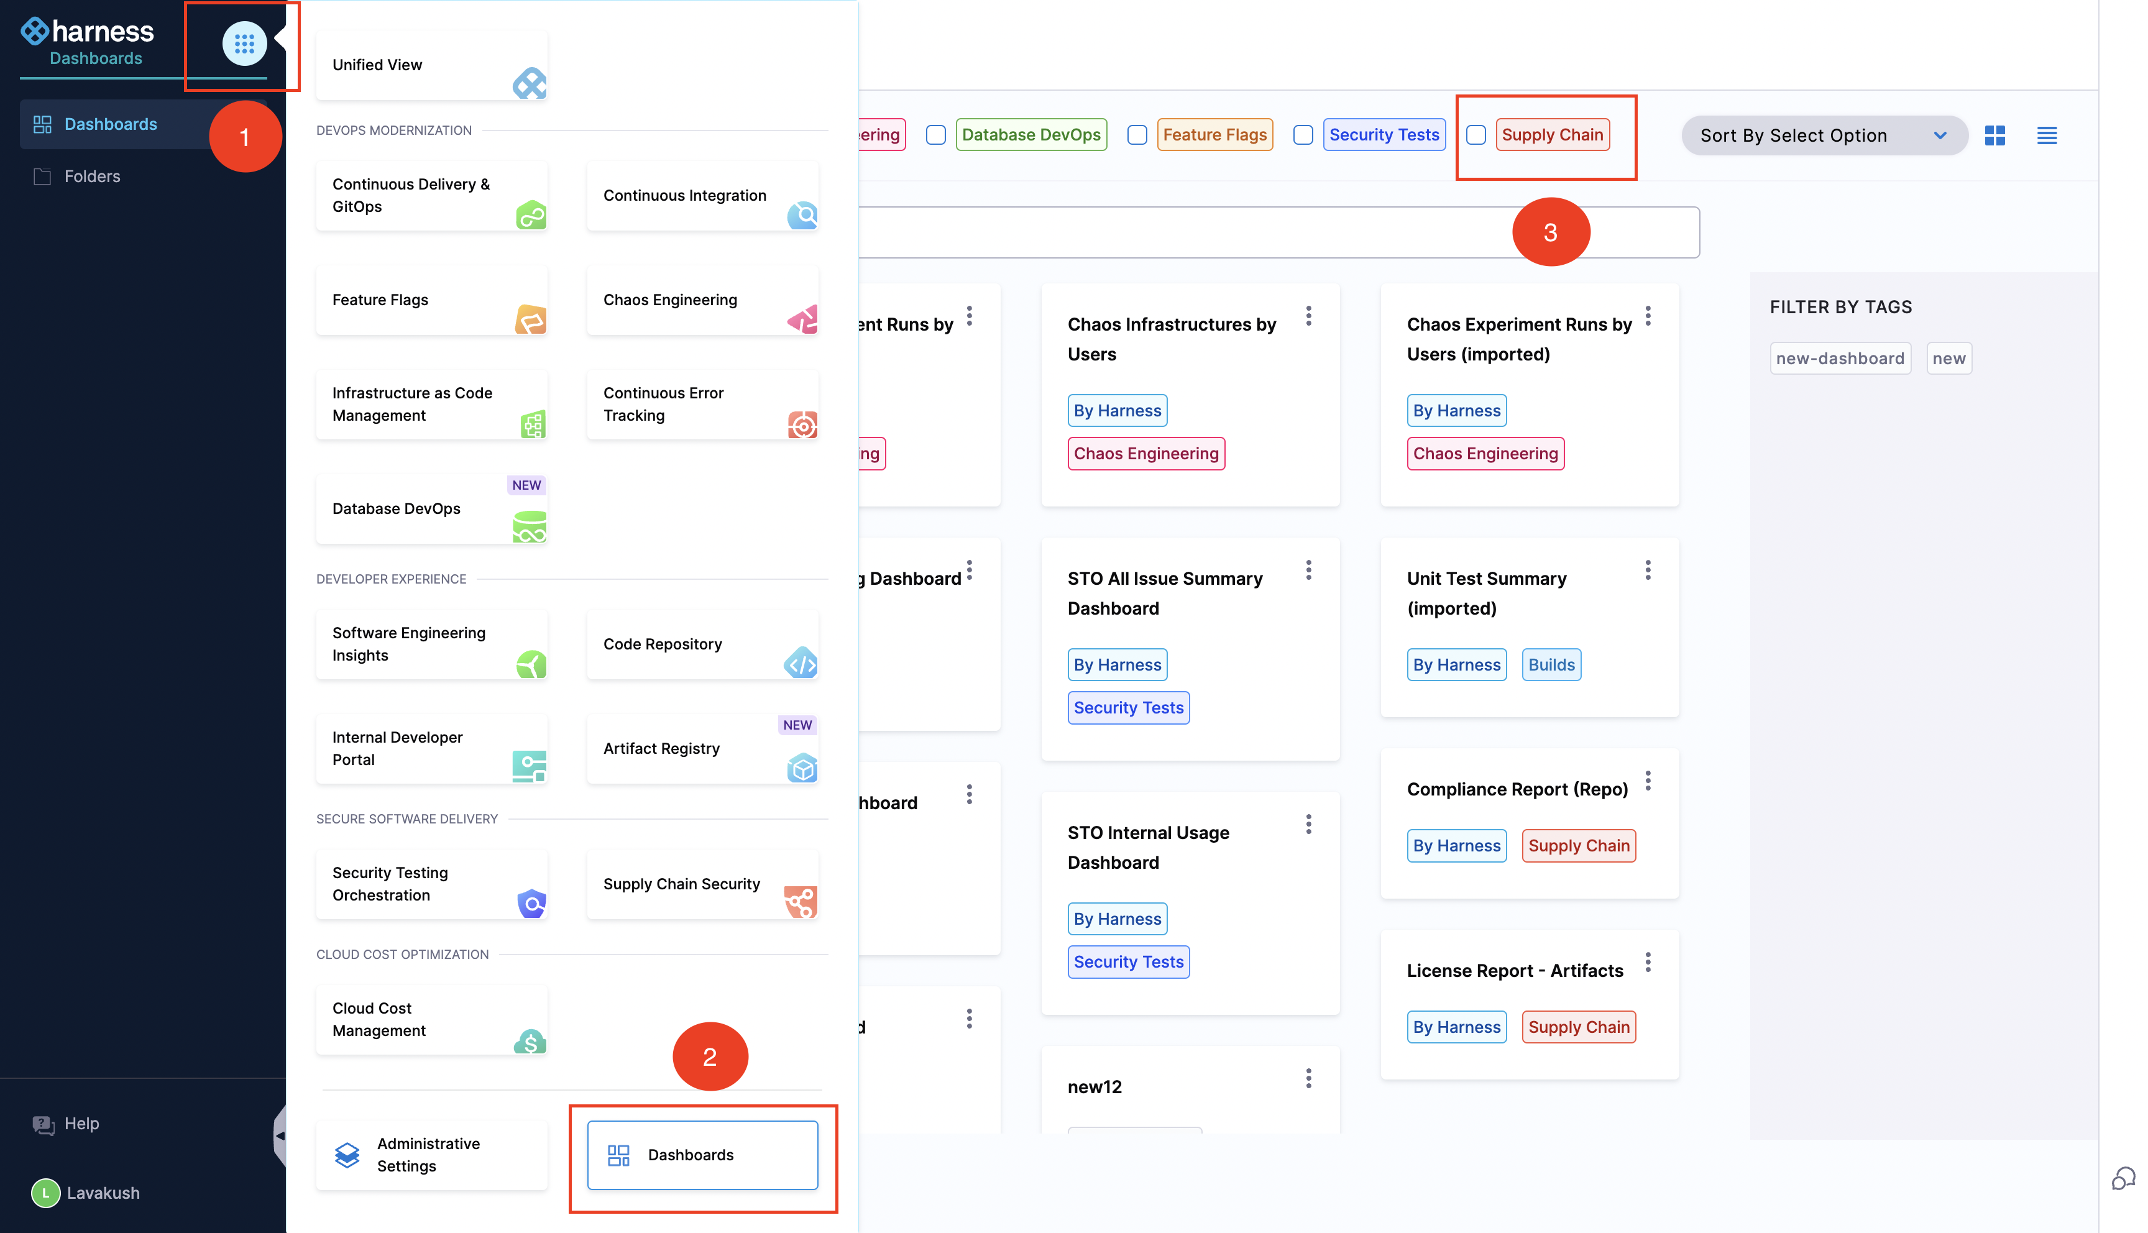Screen dimensions: 2148x1233
Task: Click the support chat headset icon
Action: click(2123, 1178)
